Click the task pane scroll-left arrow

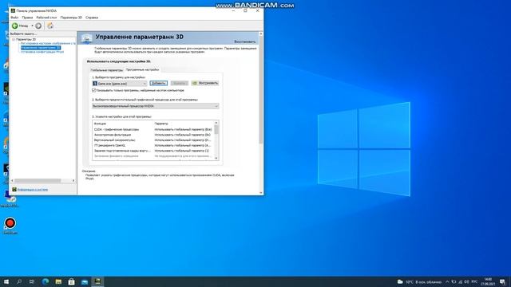point(13,181)
